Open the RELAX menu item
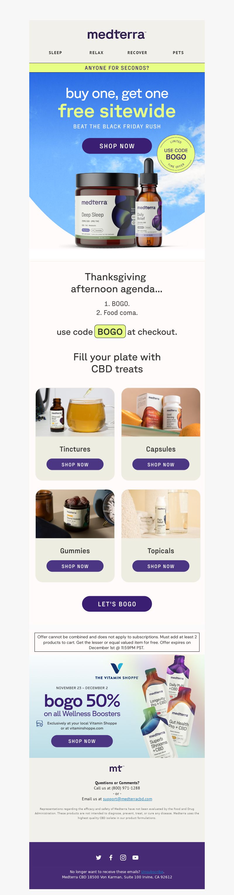The image size is (234, 895). click(x=96, y=53)
